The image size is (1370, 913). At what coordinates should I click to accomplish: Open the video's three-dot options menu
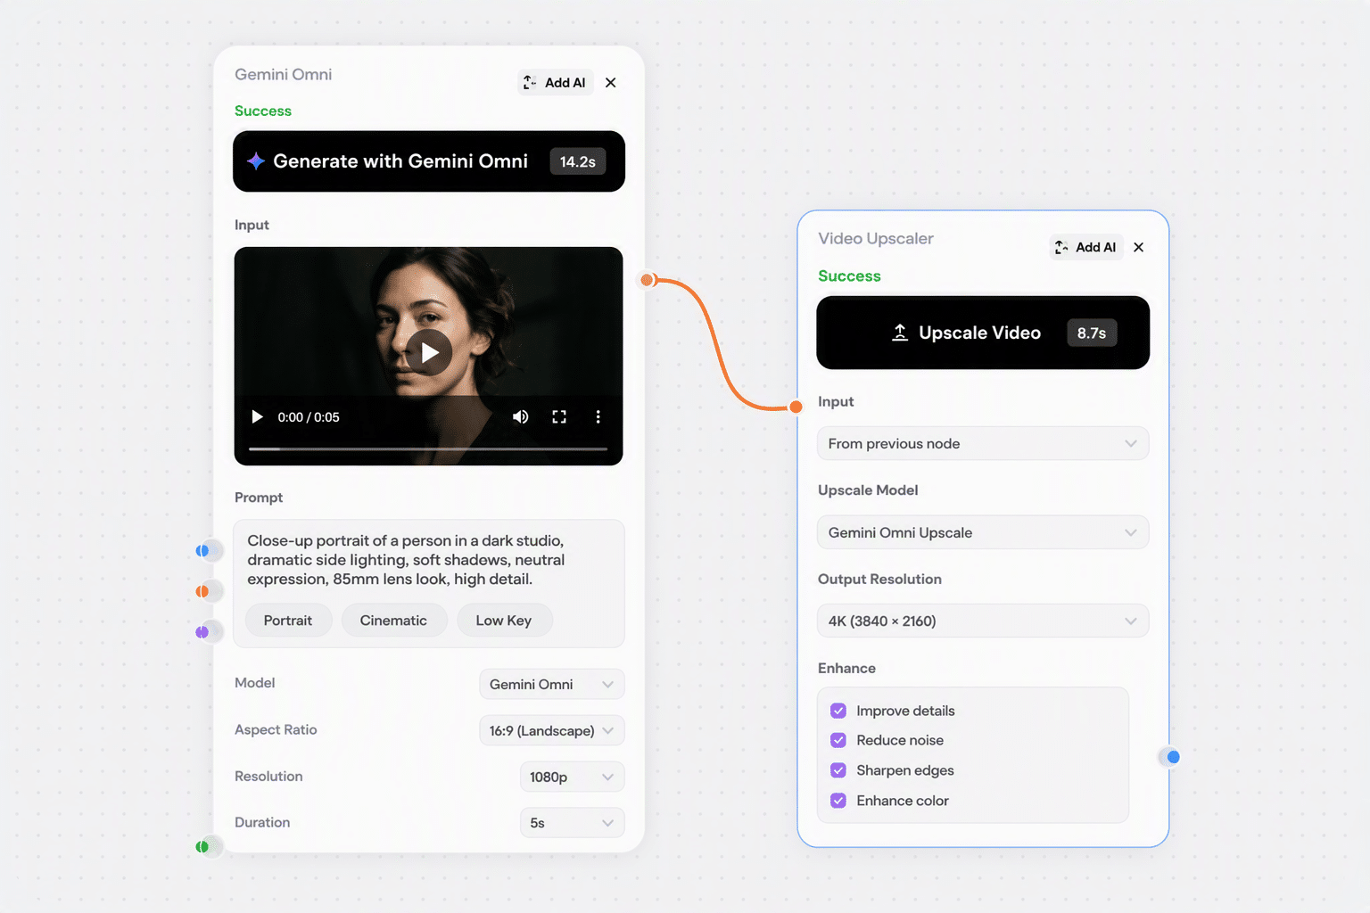tap(598, 416)
